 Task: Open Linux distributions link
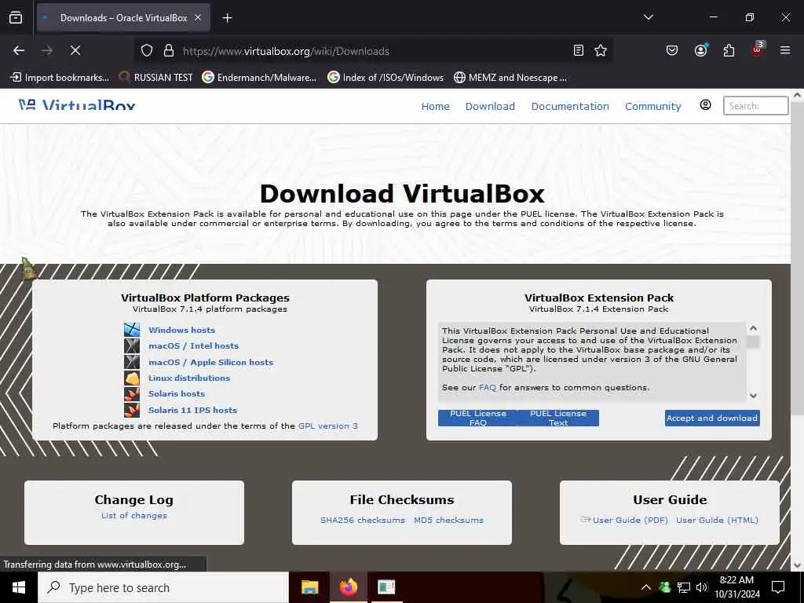tap(189, 378)
